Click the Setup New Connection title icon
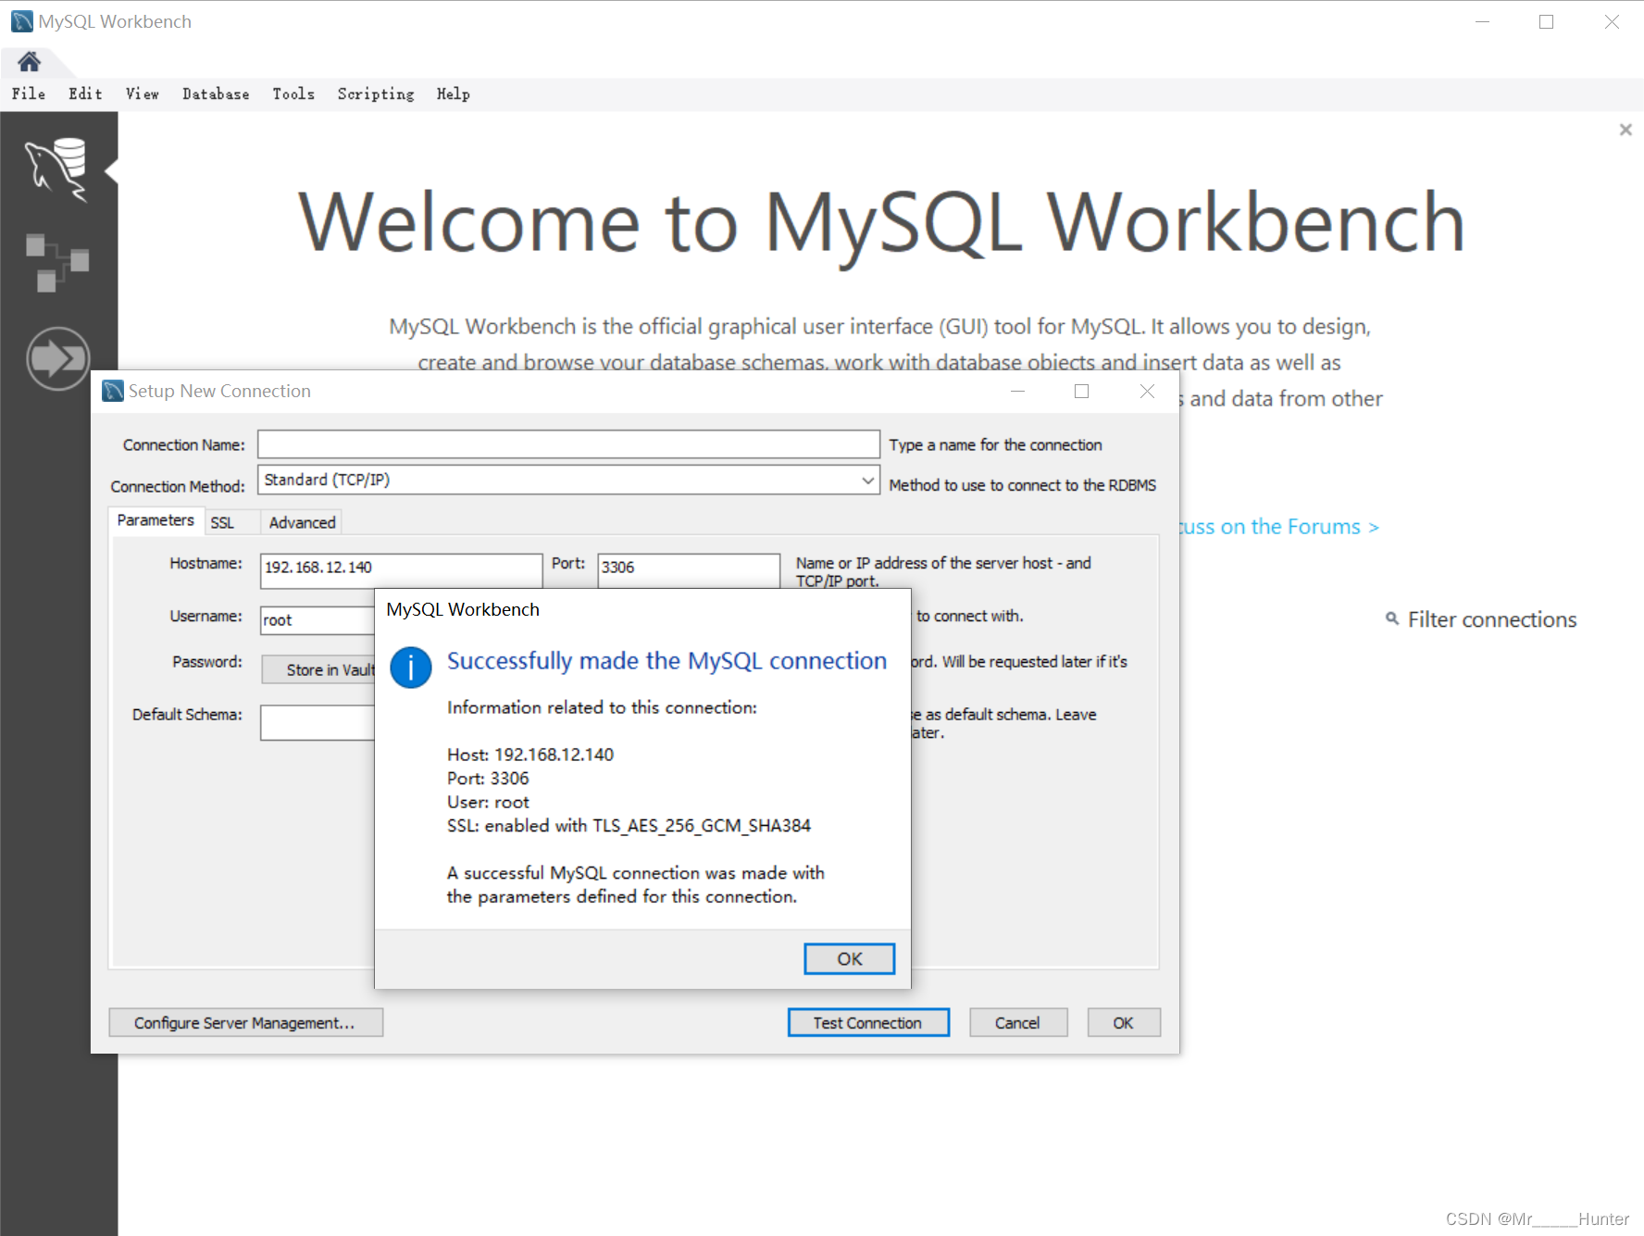Screen dimensions: 1644x1236 [x=113, y=391]
